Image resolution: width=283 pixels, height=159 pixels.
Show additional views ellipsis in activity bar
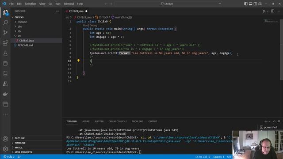click(5, 114)
